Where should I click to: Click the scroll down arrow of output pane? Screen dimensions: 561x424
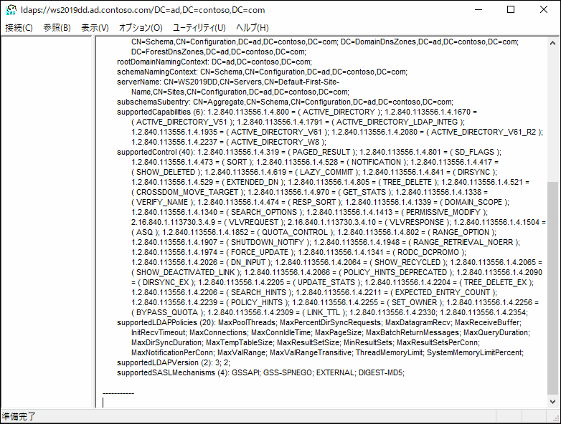point(552,402)
